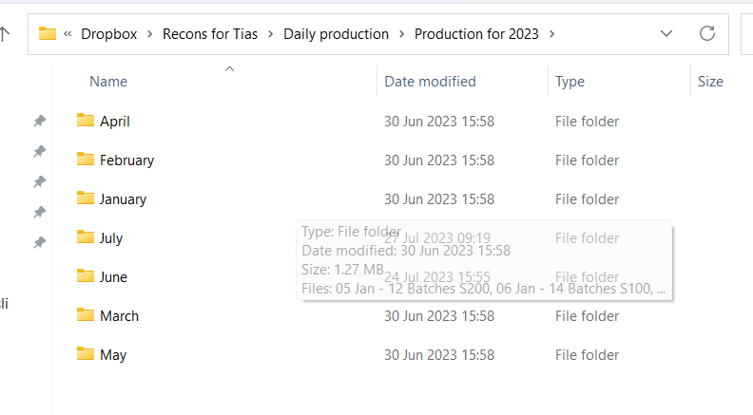Click the first pinned quick access item

39,121
